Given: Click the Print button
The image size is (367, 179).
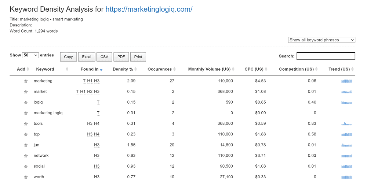Looking at the screenshot, I should tap(138, 57).
